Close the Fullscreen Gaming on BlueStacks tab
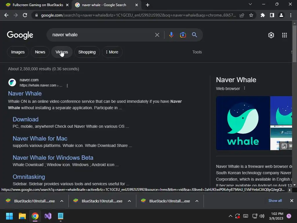Image resolution: width=297 pixels, height=223 pixels. [x=67, y=5]
